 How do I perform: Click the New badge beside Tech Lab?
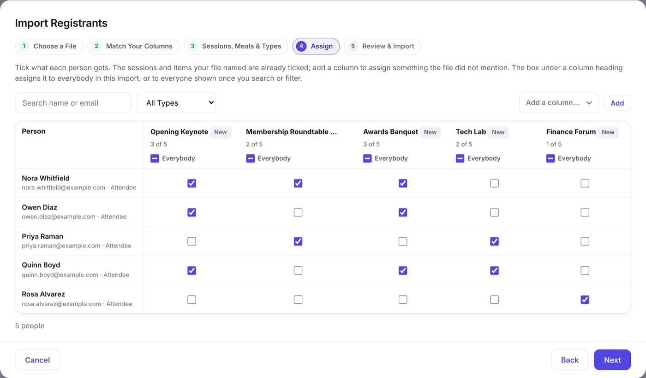(x=498, y=132)
